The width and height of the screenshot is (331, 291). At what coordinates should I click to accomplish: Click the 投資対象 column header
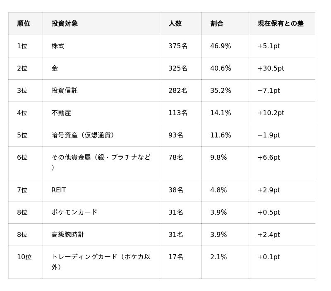[x=65, y=24]
